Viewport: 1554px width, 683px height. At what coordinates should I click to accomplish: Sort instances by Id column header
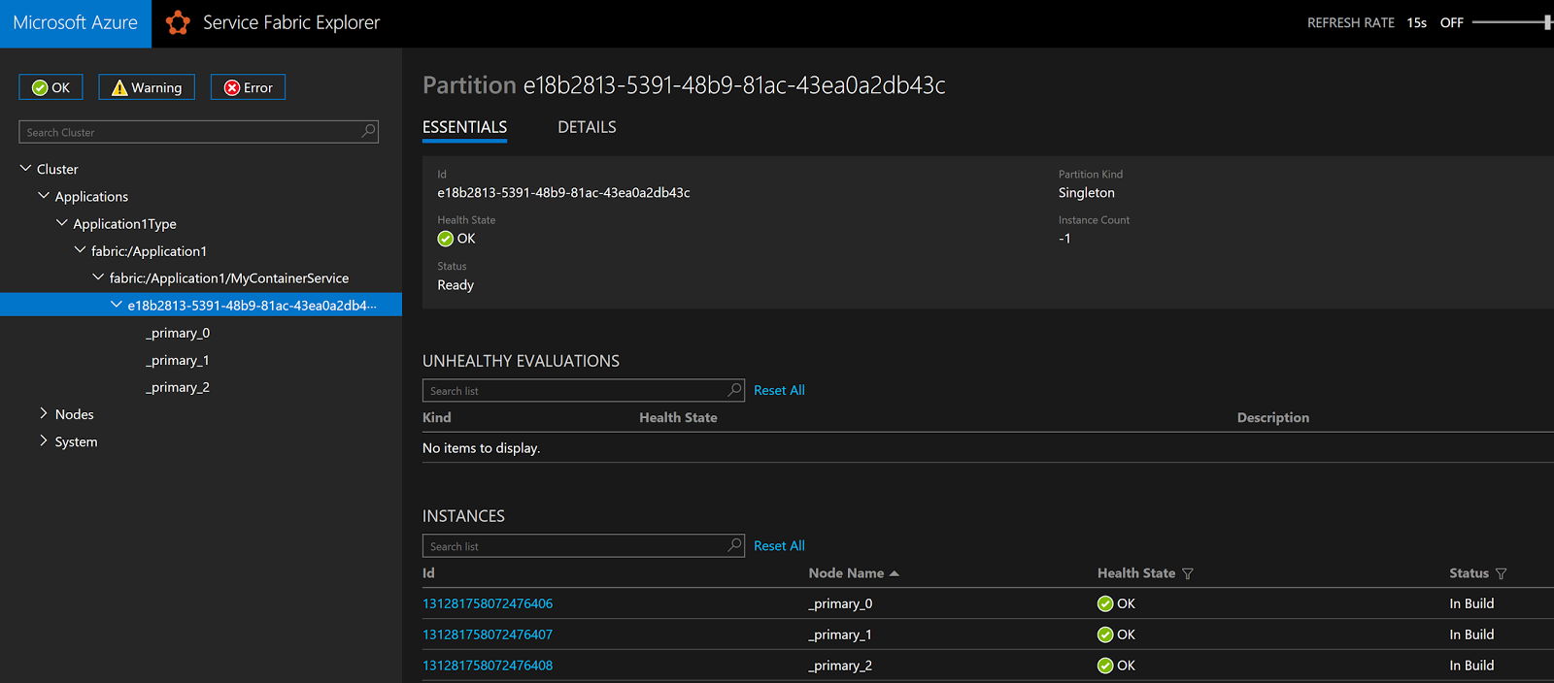pyautogui.click(x=428, y=573)
